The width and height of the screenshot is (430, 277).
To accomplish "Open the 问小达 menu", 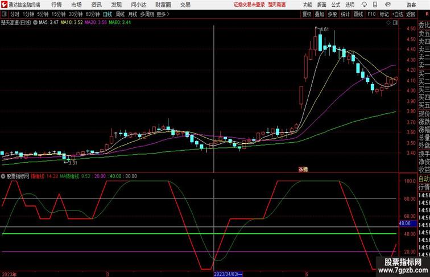I will (138, 5).
